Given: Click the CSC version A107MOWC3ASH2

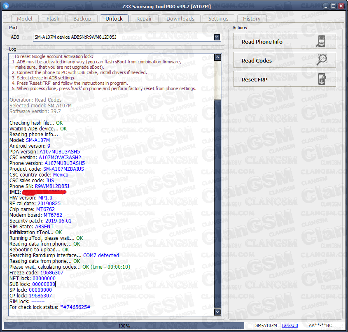Looking at the screenshot, I should coord(60,157).
